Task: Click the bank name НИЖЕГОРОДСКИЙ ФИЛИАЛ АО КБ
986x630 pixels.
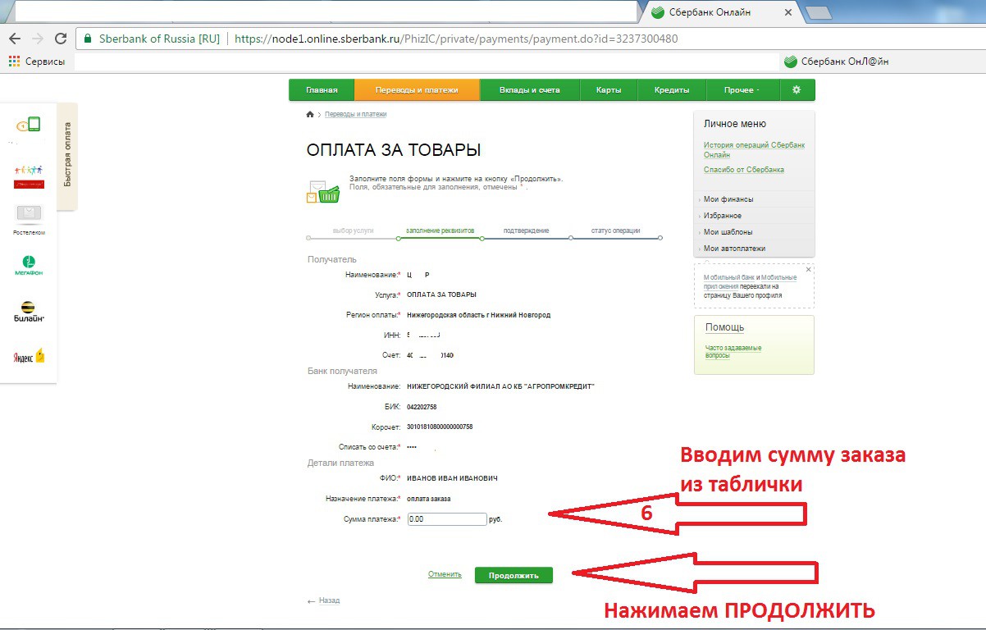Action: (500, 386)
